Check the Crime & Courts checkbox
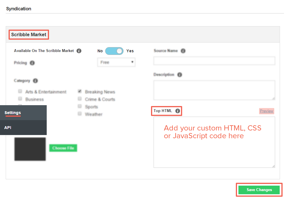 pyautogui.click(x=80, y=99)
